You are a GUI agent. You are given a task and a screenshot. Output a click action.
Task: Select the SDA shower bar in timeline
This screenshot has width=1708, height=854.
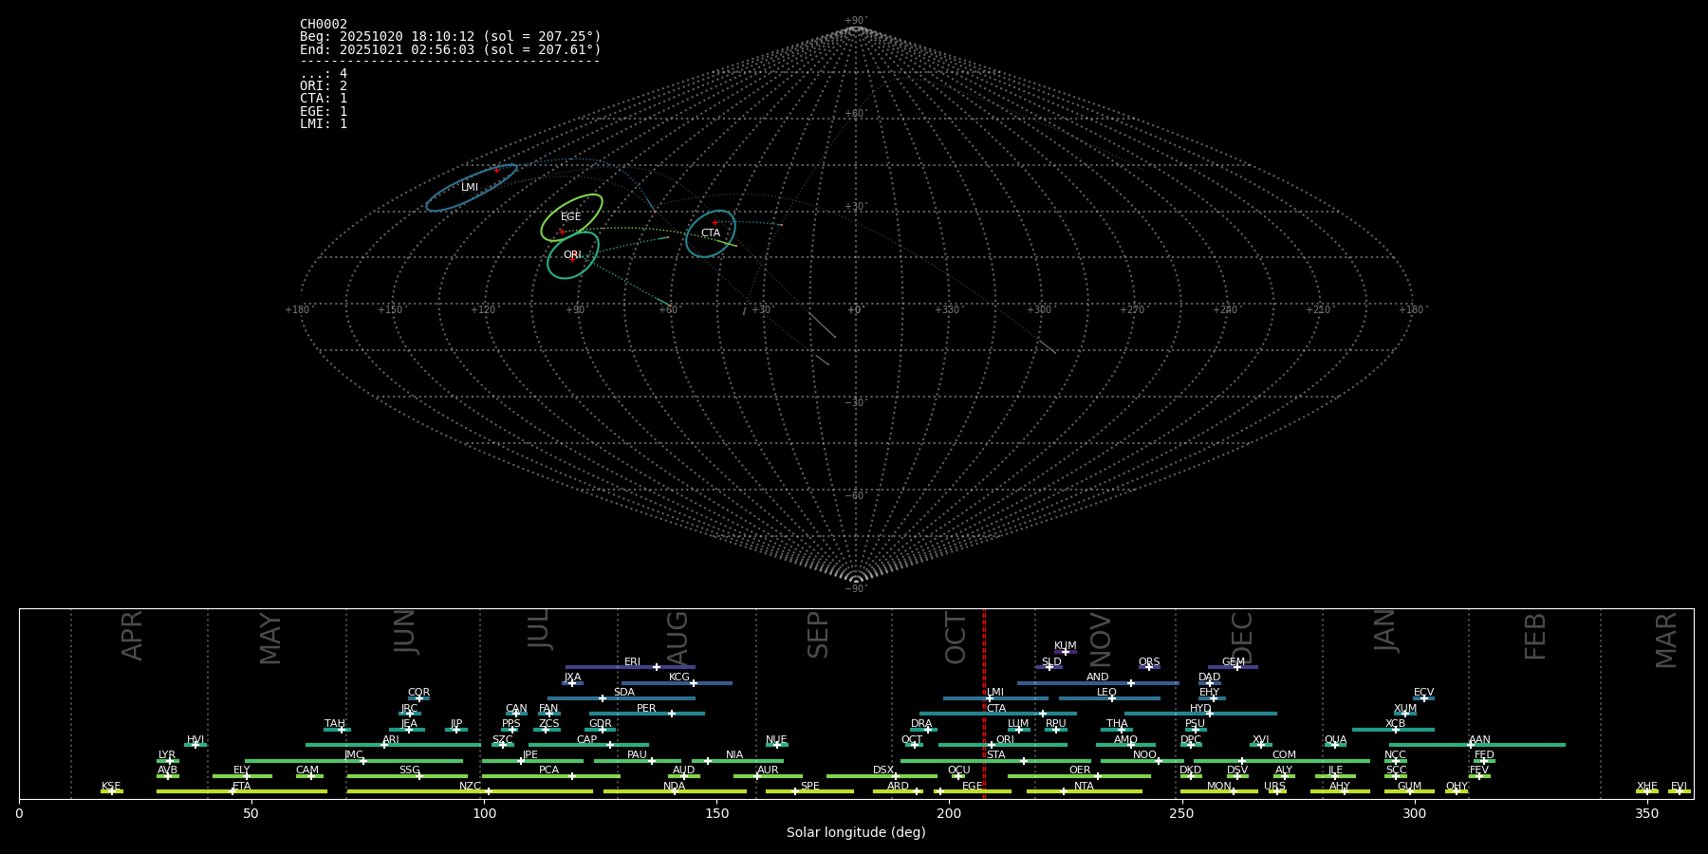click(622, 698)
